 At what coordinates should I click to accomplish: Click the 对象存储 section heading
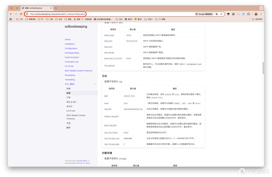(107, 153)
